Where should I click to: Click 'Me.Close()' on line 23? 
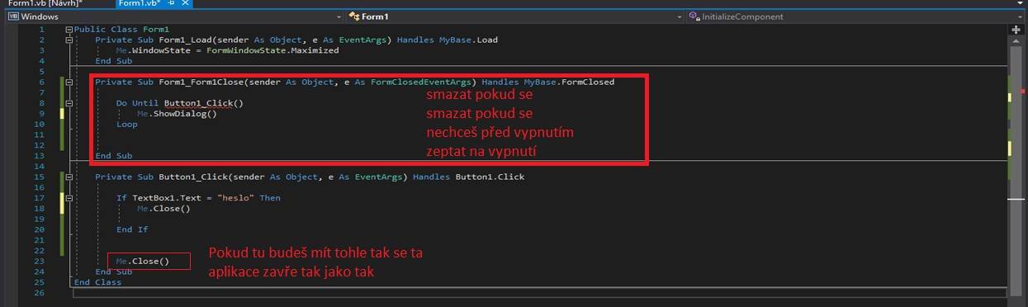click(142, 262)
